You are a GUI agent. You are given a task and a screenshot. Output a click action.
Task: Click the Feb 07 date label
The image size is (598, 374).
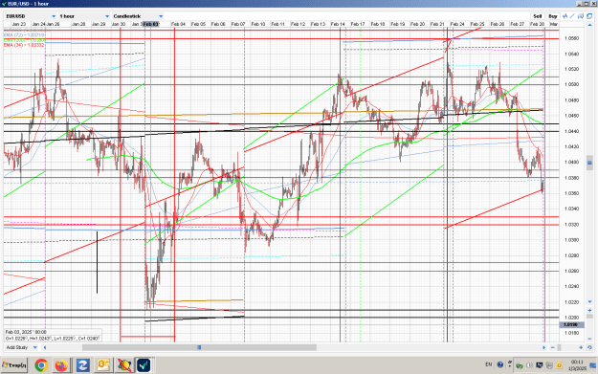[x=238, y=24]
